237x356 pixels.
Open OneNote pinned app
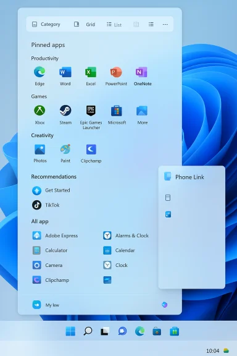click(x=143, y=76)
